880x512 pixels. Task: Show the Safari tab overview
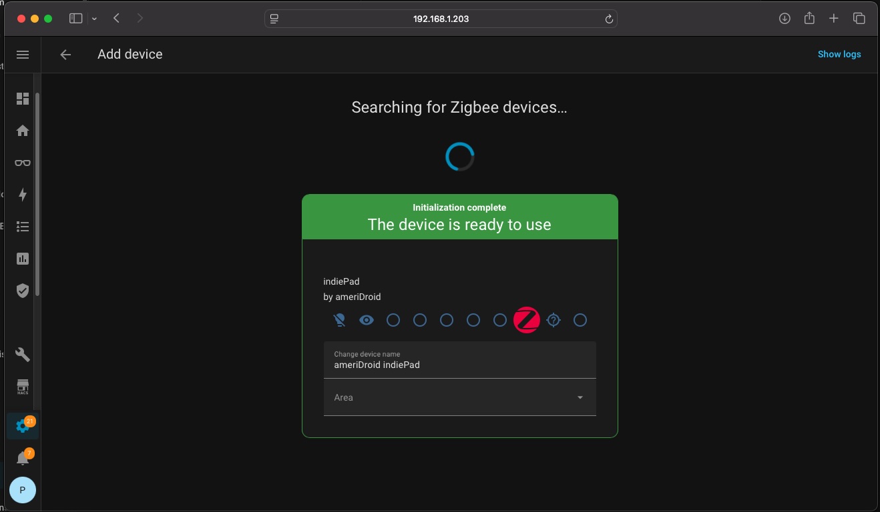(859, 19)
